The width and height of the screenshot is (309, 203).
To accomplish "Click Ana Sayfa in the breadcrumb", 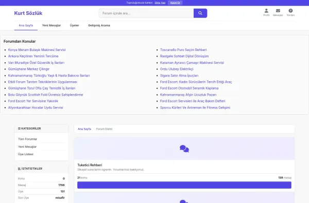I will [x=84, y=129].
